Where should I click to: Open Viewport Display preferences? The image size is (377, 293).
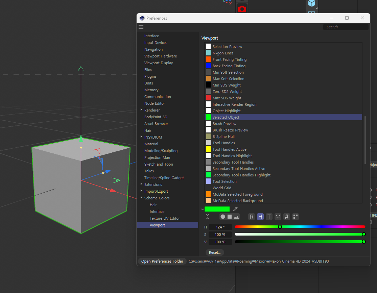pos(159,63)
